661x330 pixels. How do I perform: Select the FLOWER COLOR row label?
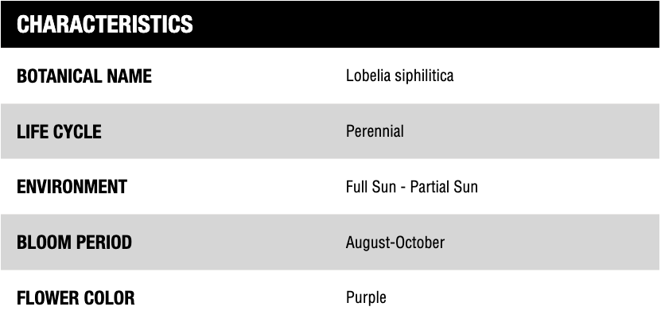76,298
